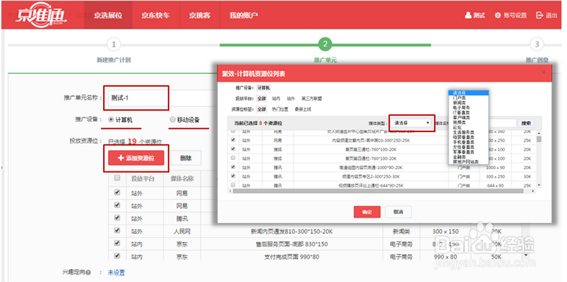Choose 房地产网站类 option
The width and height of the screenshot is (567, 282).
(469, 162)
